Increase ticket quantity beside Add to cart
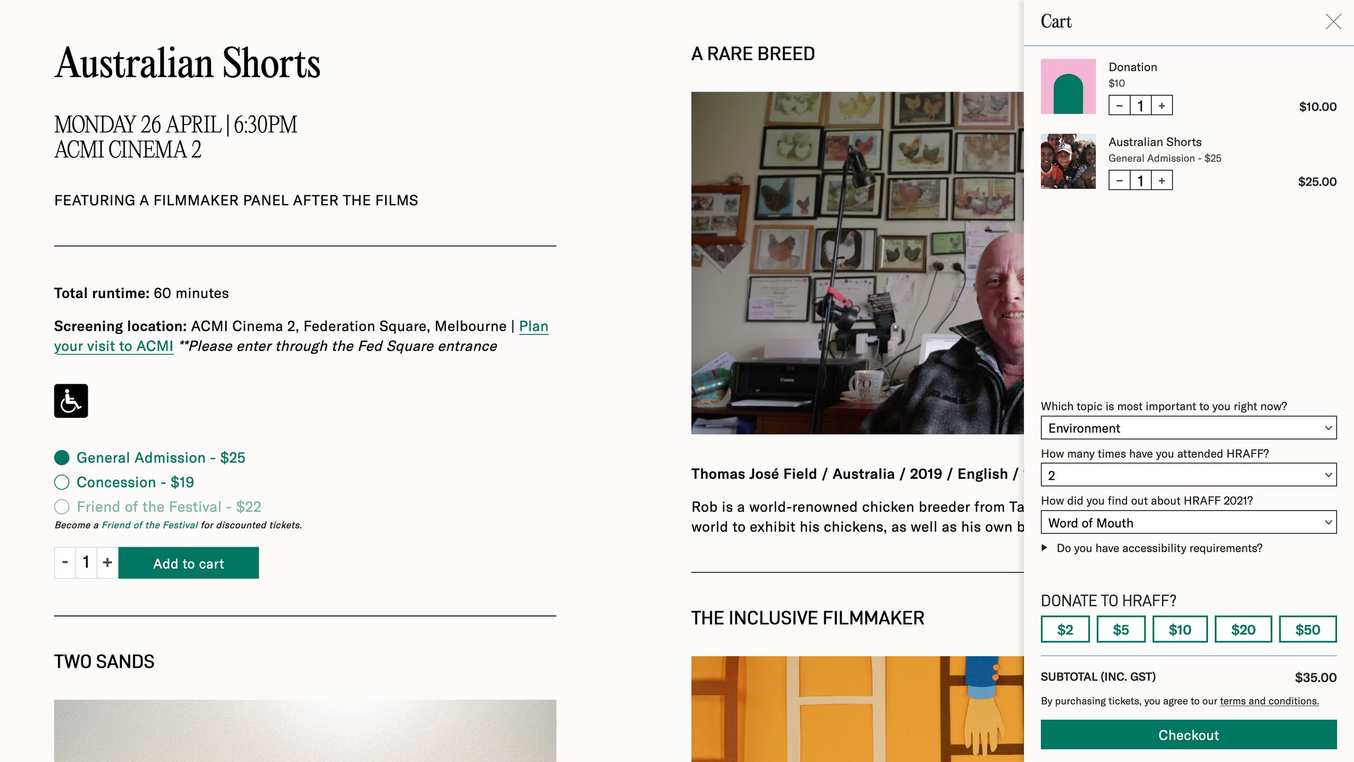Screen dimensions: 1354x762 tap(107, 563)
